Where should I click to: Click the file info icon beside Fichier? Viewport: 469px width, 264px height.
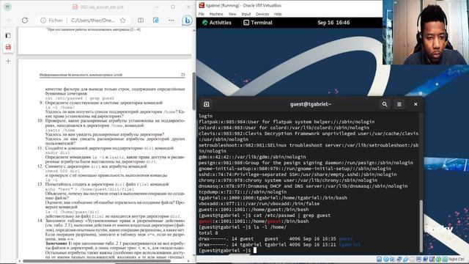tap(43, 20)
